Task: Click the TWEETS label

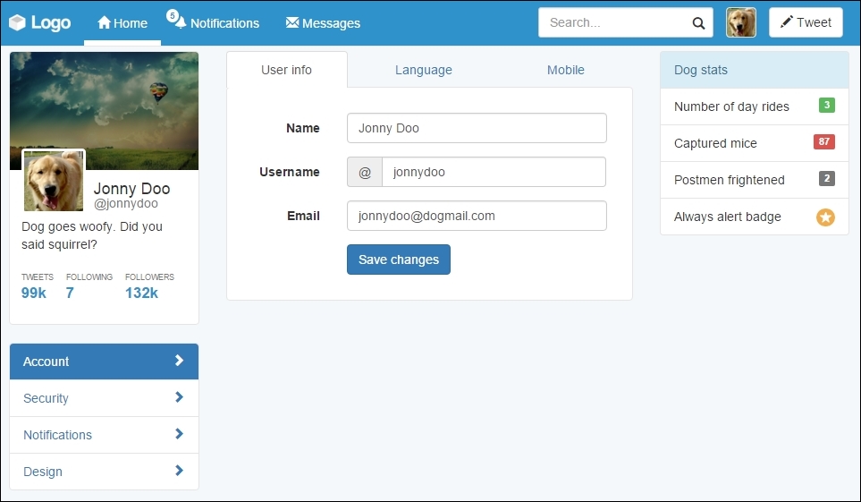Action: click(38, 277)
